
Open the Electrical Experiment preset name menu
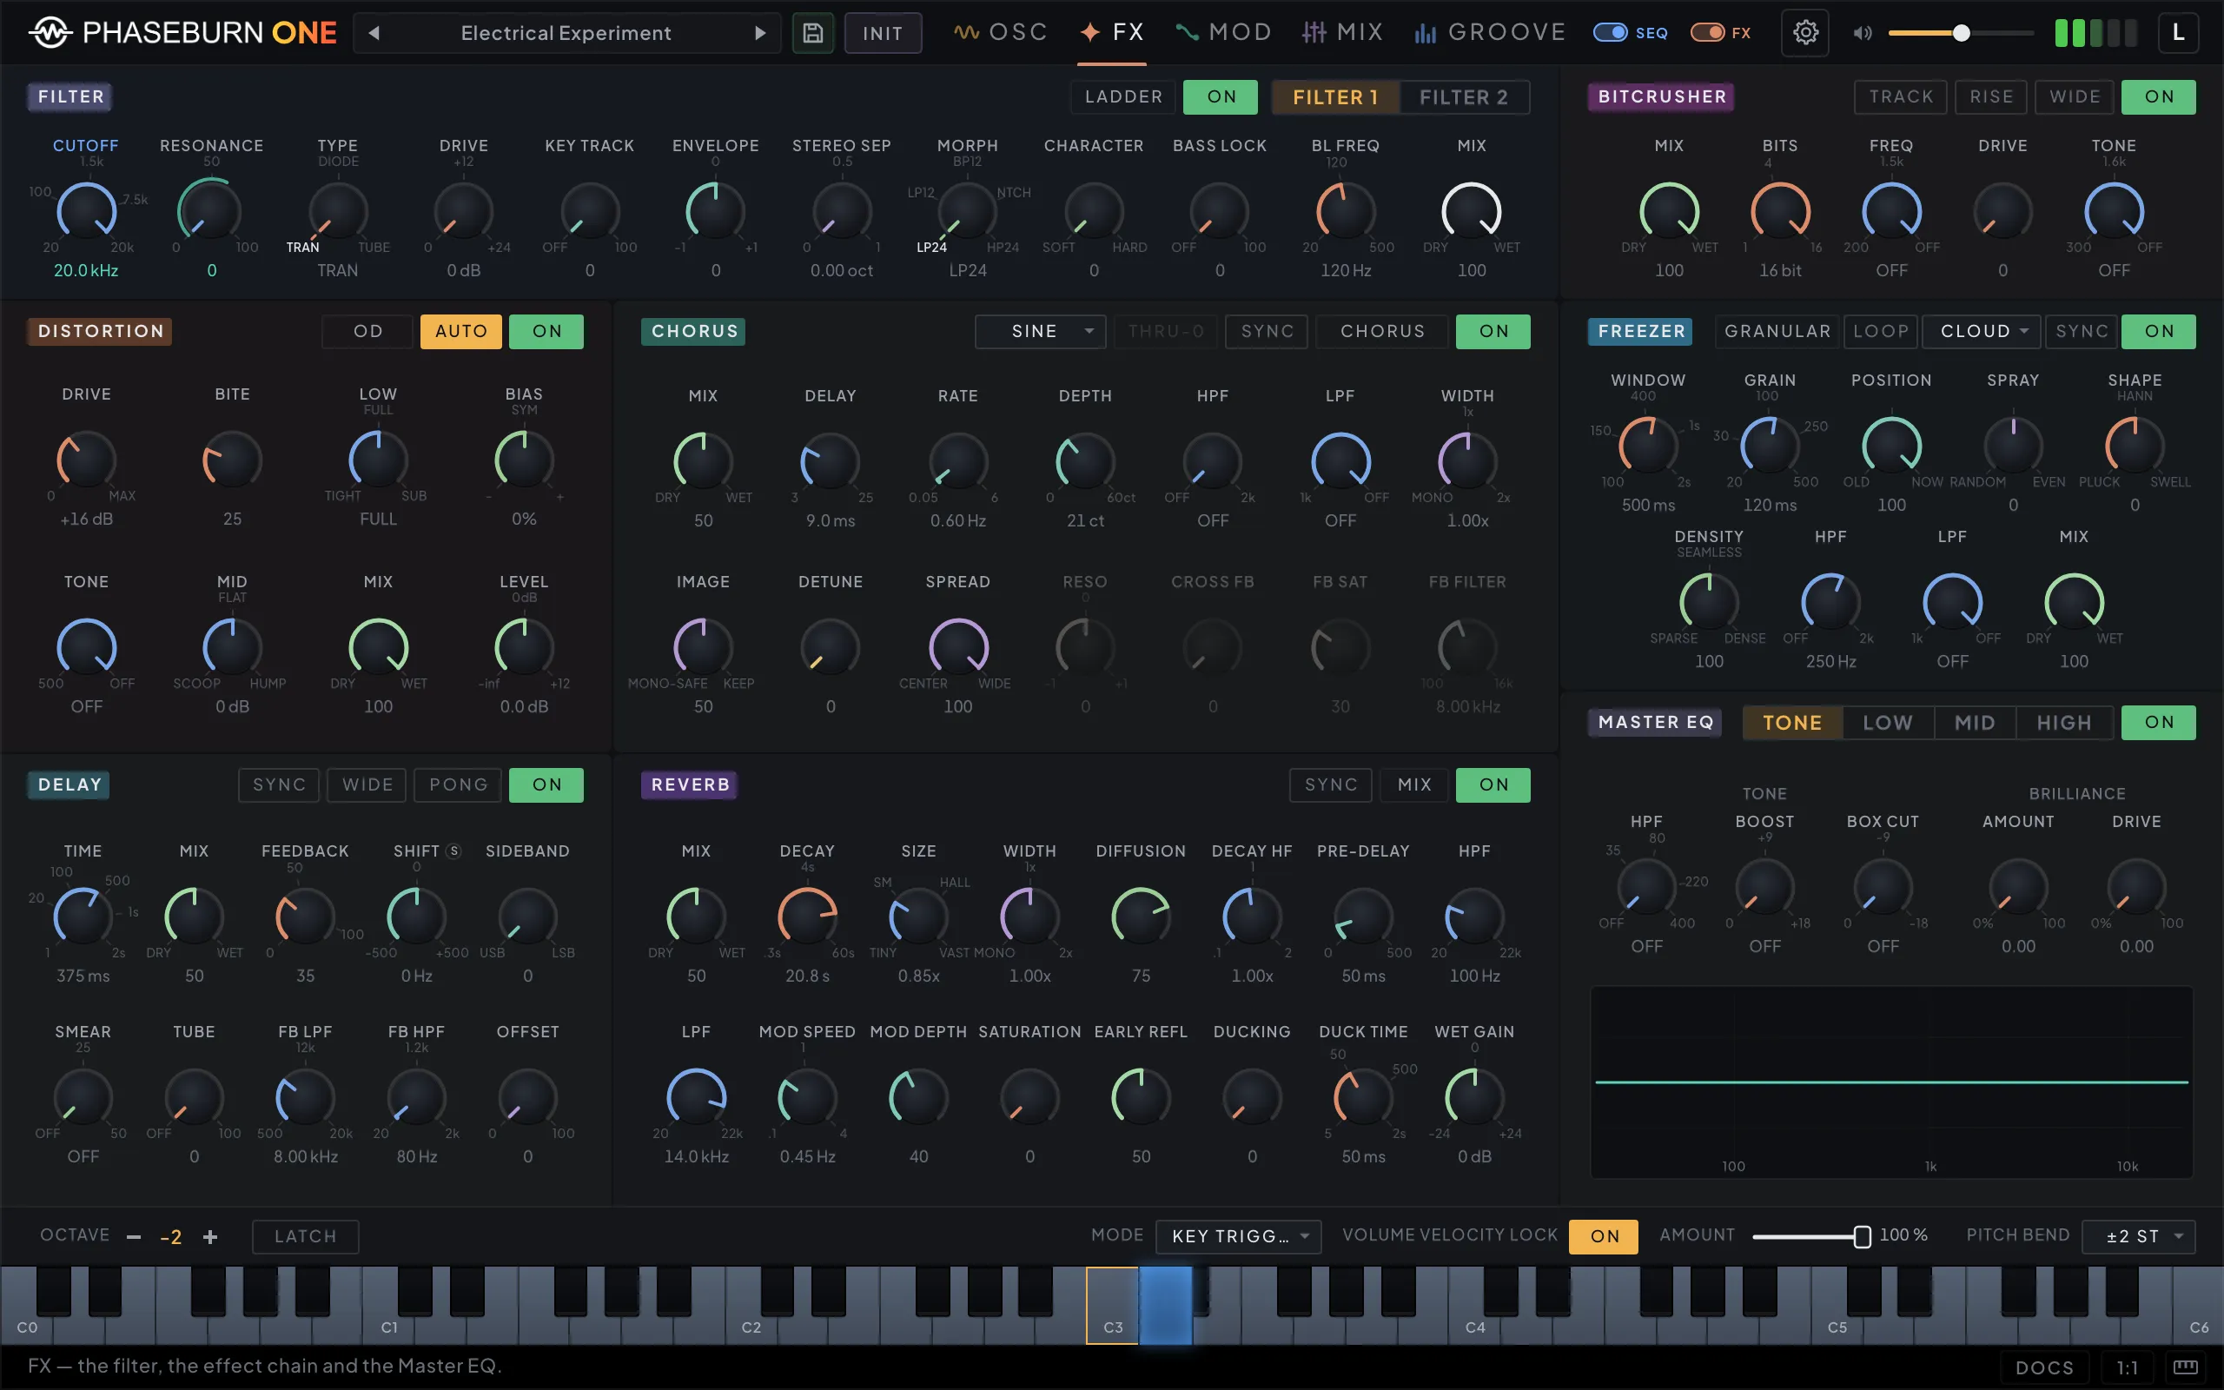pos(566,33)
